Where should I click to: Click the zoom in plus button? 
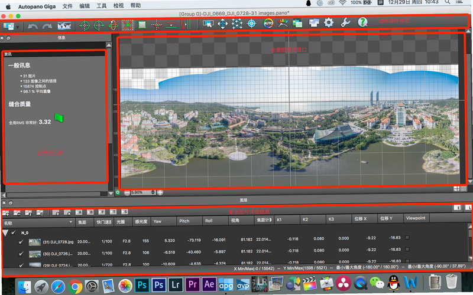coord(160,192)
